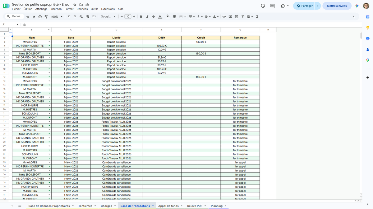Add a new sheet with the plus button
Viewport: 373px width, 209px height.
pos(12,206)
